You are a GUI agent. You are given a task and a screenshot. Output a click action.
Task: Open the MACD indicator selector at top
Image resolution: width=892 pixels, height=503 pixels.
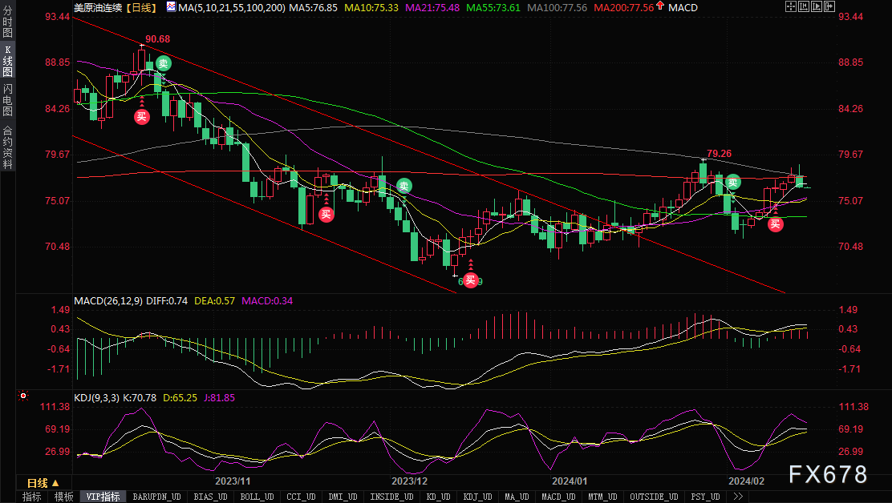tap(683, 7)
